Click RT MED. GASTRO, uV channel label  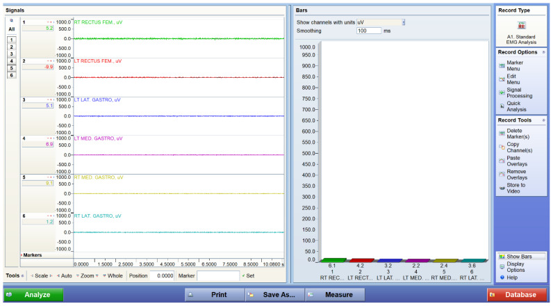(x=99, y=177)
